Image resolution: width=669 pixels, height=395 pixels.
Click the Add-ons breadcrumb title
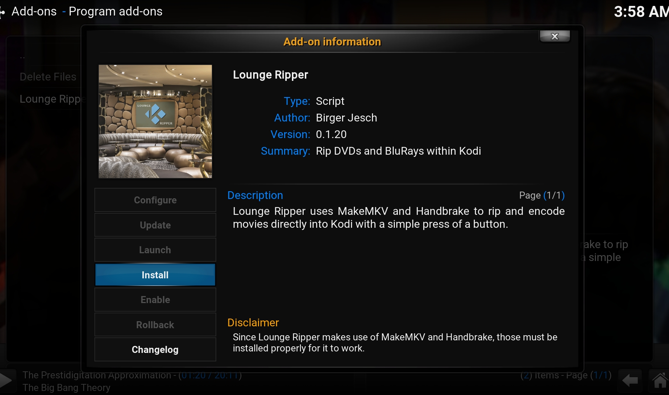[x=34, y=11]
